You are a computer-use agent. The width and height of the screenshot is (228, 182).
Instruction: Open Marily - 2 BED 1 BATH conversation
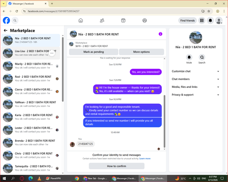coord(31,66)
